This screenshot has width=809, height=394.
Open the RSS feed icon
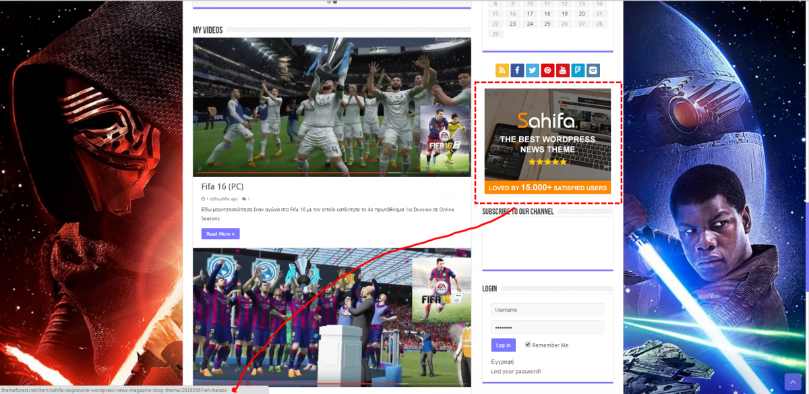502,70
